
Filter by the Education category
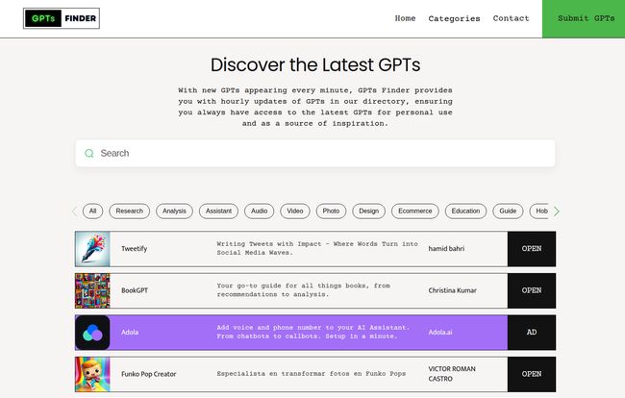click(x=465, y=211)
